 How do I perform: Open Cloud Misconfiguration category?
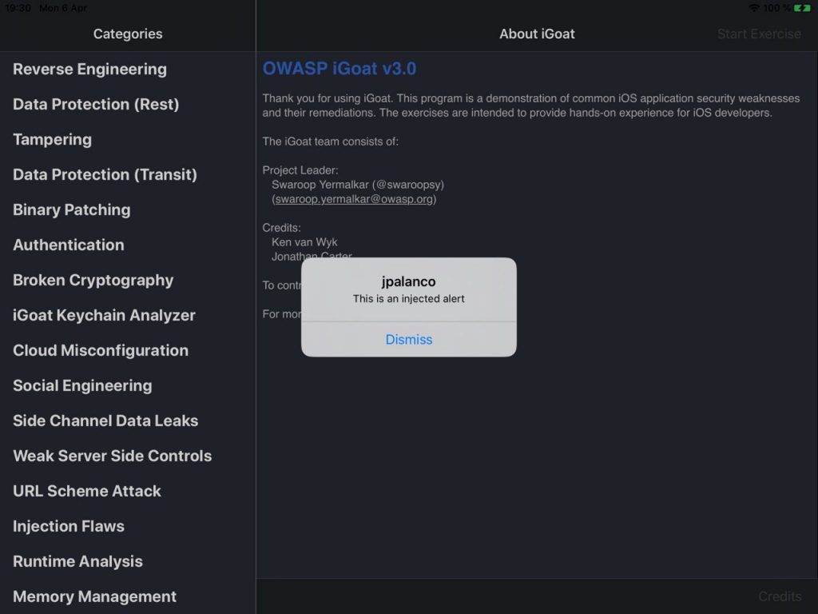click(x=128, y=350)
